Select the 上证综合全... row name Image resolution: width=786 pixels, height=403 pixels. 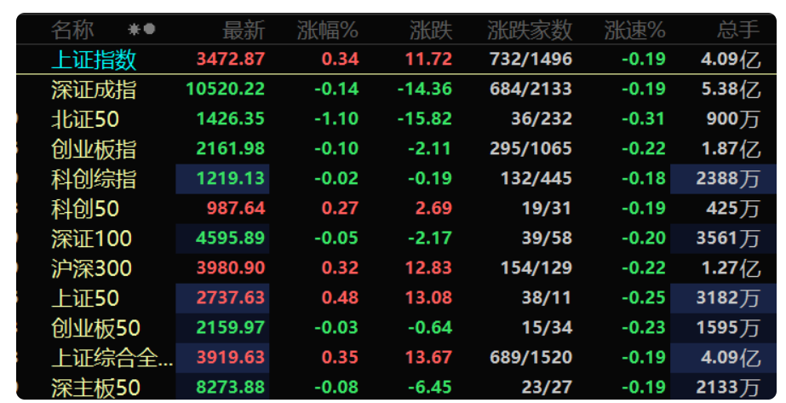click(112, 358)
